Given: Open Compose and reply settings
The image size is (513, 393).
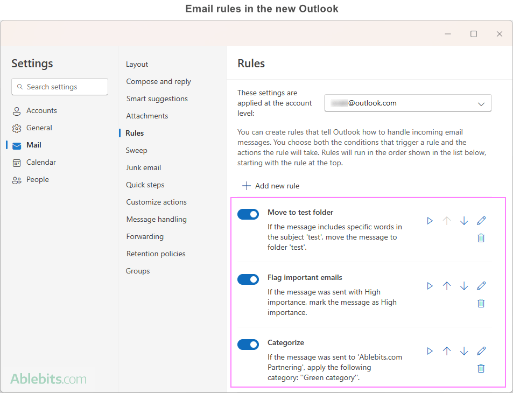Looking at the screenshot, I should [x=158, y=81].
